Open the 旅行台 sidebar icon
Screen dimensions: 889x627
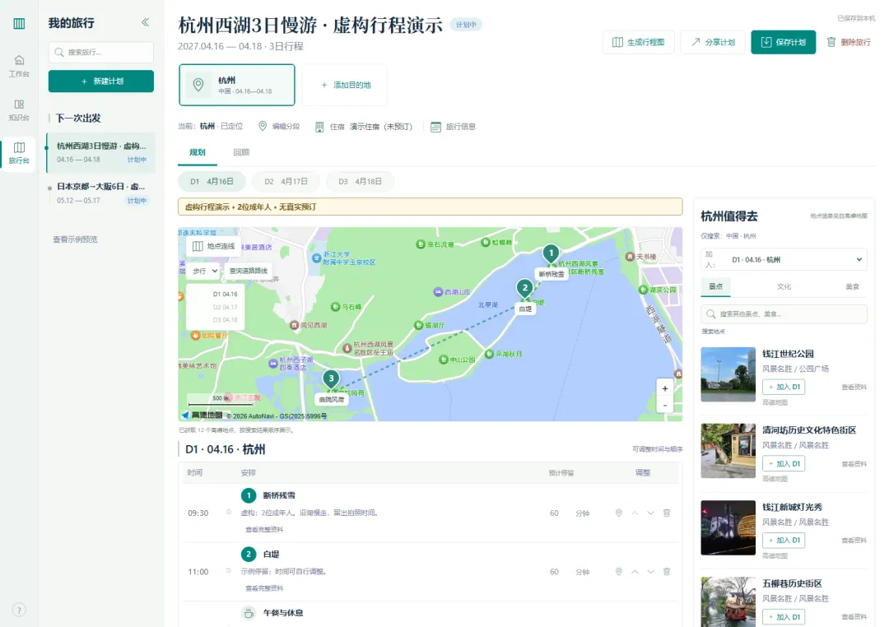19,153
